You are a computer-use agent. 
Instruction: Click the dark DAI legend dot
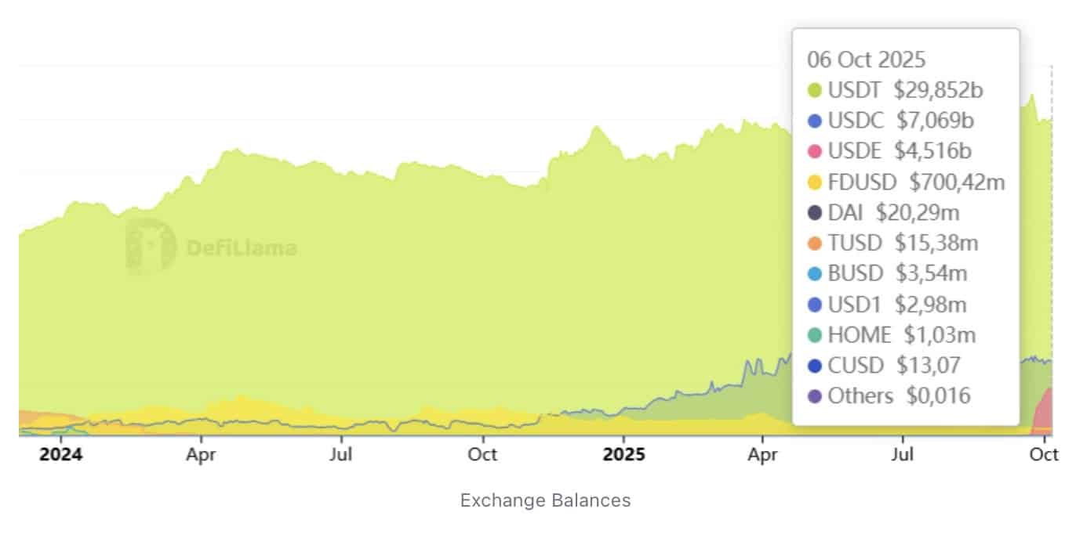click(814, 212)
